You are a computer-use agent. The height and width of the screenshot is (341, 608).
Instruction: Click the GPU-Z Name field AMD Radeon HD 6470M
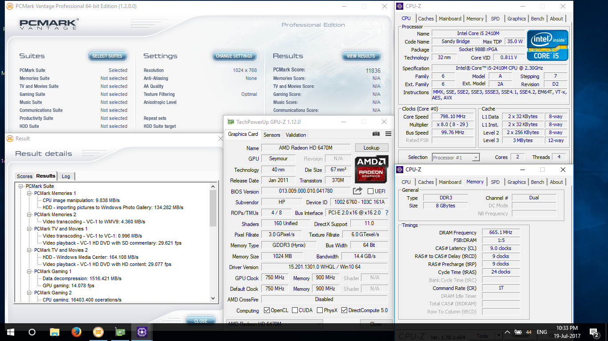point(306,148)
